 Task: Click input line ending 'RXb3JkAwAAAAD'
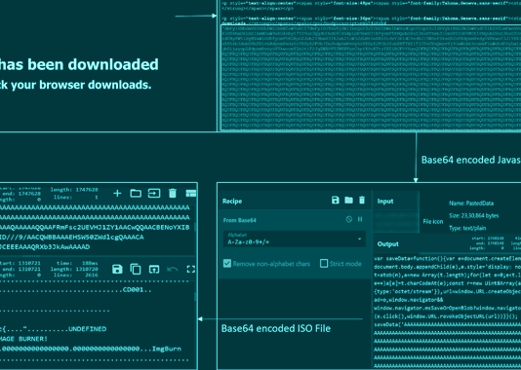[x=45, y=247]
